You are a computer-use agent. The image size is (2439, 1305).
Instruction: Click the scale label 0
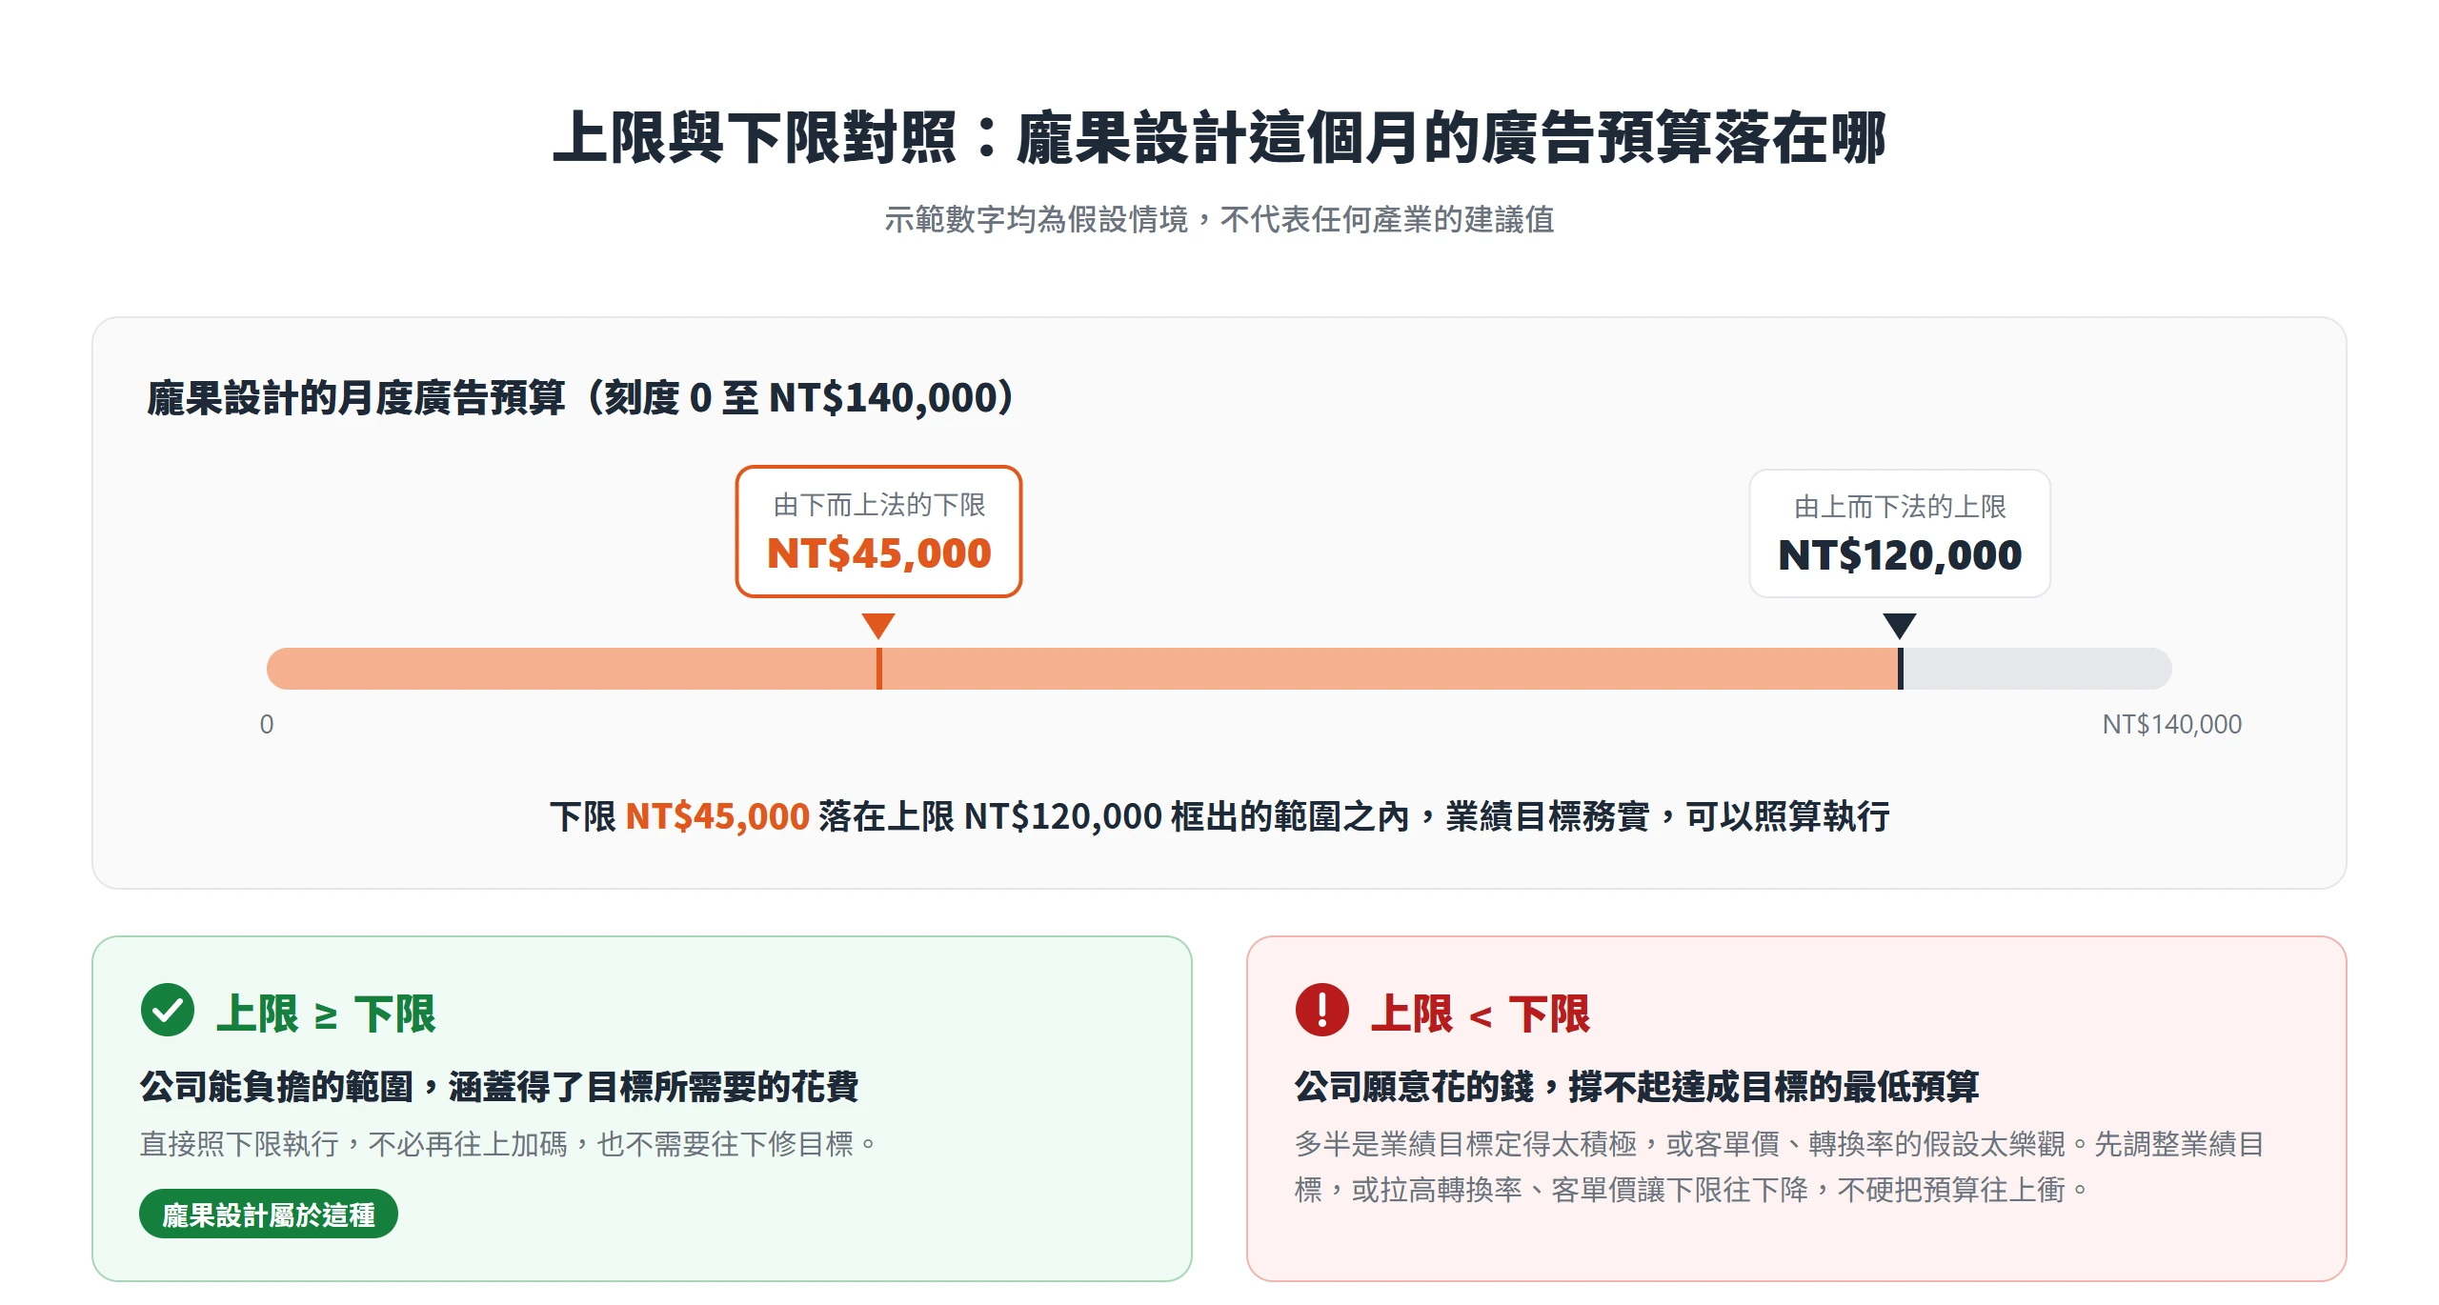267,725
